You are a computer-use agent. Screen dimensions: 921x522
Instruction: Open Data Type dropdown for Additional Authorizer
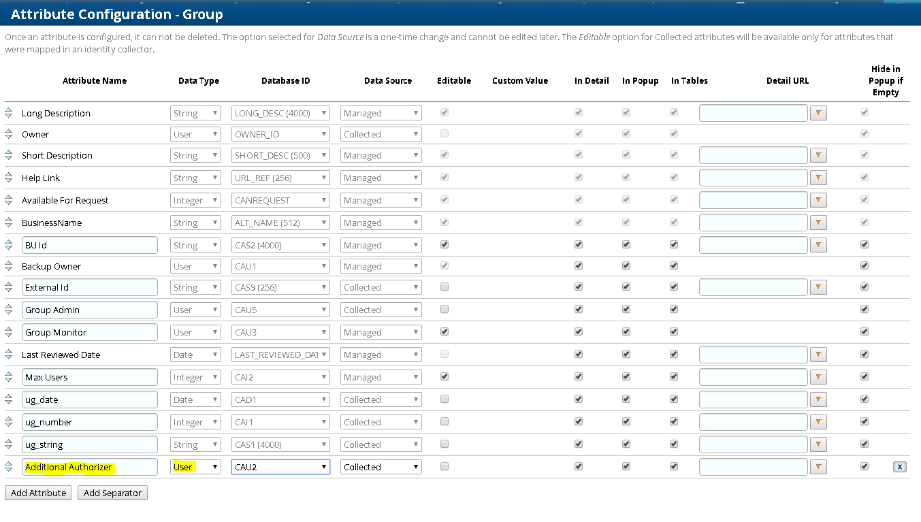pos(195,467)
